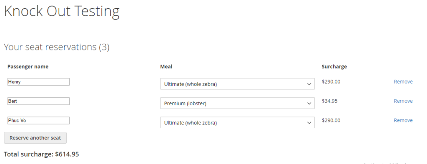427x164 pixels.
Task: Click the Meal column header
Action: tap(166, 67)
